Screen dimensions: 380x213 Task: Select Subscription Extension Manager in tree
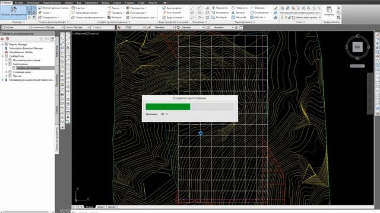26,49
